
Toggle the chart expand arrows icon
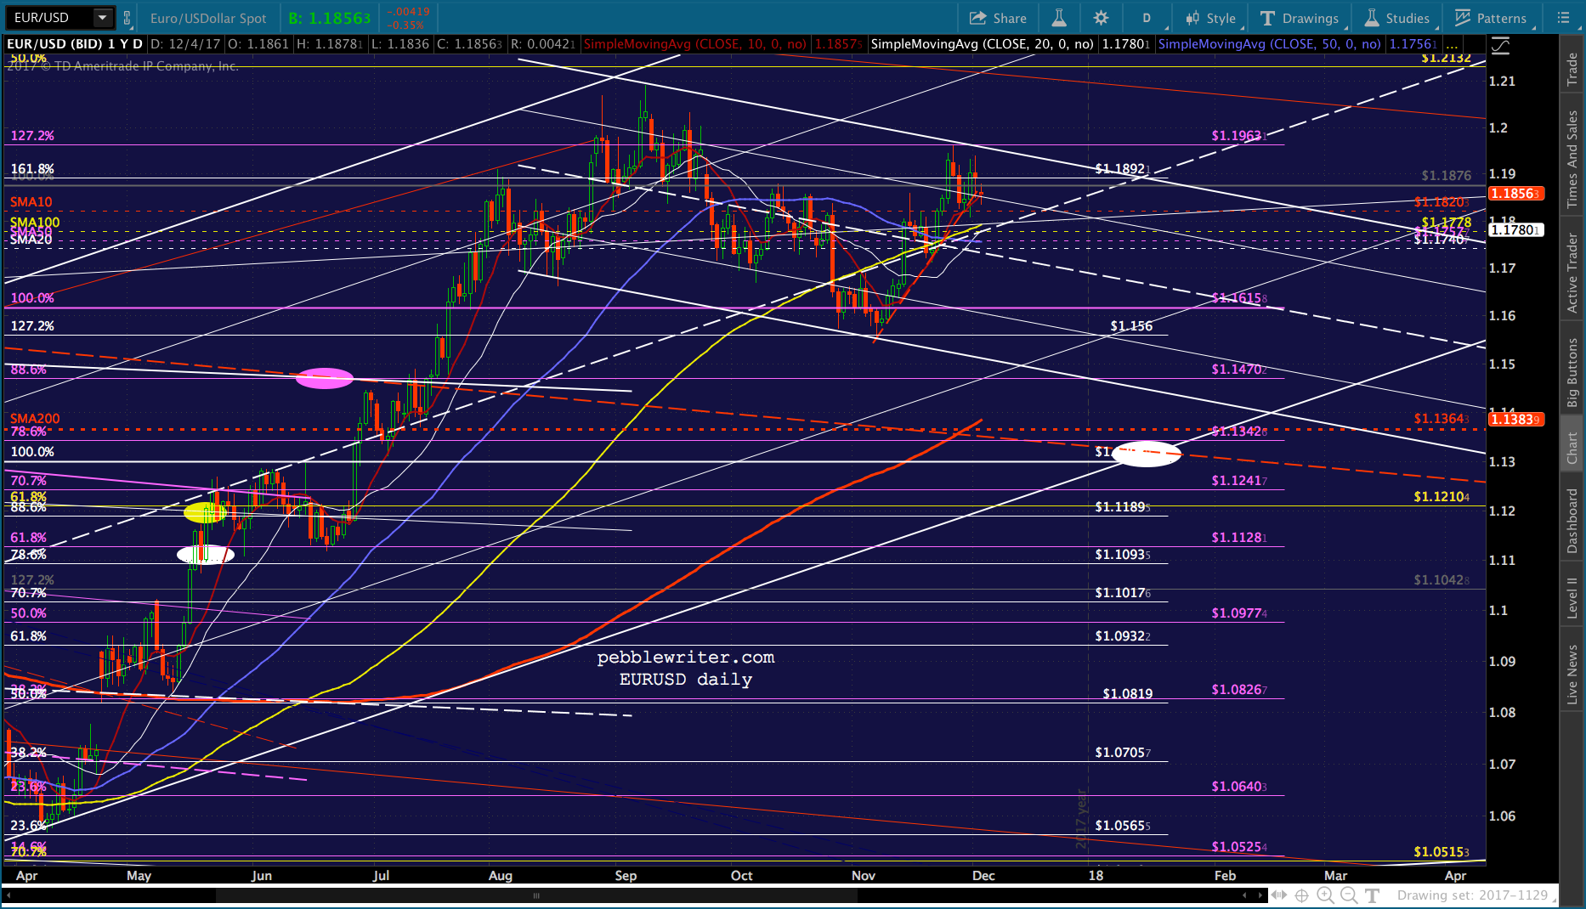(1280, 895)
